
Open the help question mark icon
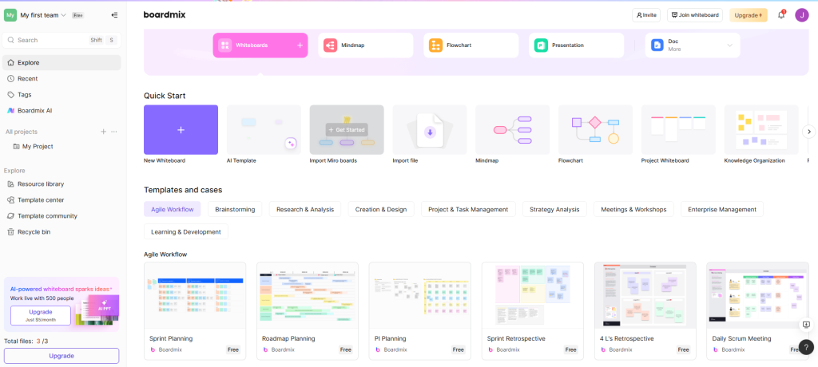pos(806,347)
